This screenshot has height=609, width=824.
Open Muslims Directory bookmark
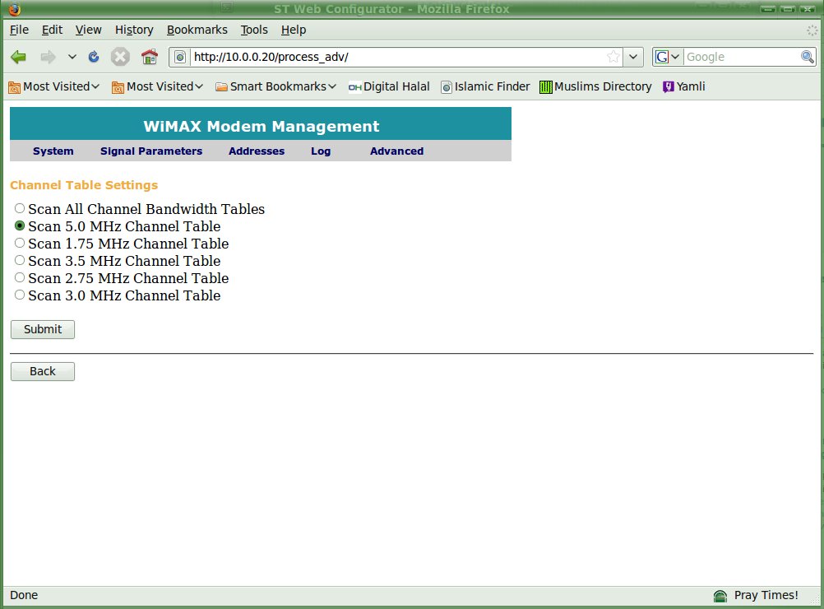tap(595, 86)
